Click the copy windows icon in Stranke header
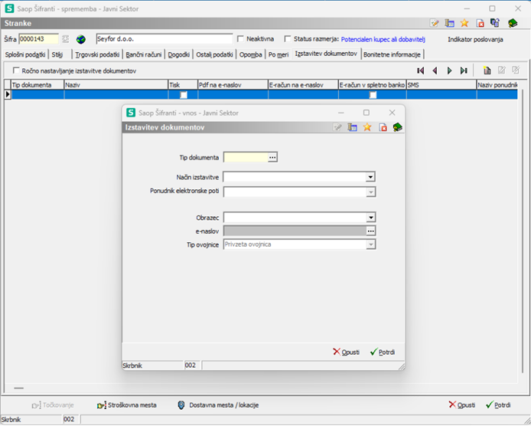Viewport: 531px width, 426px height. [495, 23]
